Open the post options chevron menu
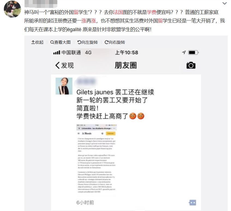This screenshot has height=211, width=231. click(224, 3)
